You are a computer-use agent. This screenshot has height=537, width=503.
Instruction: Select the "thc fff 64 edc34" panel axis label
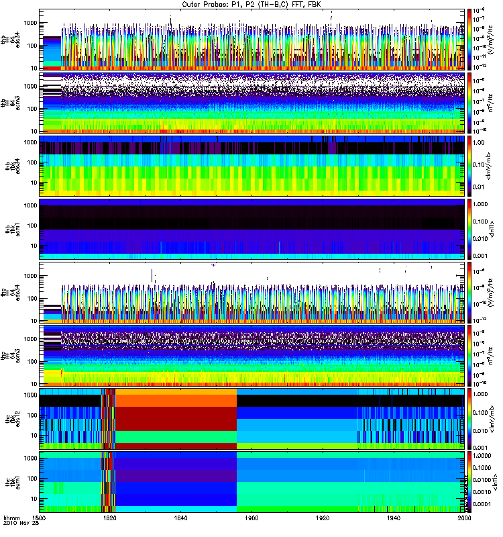(x=10, y=293)
